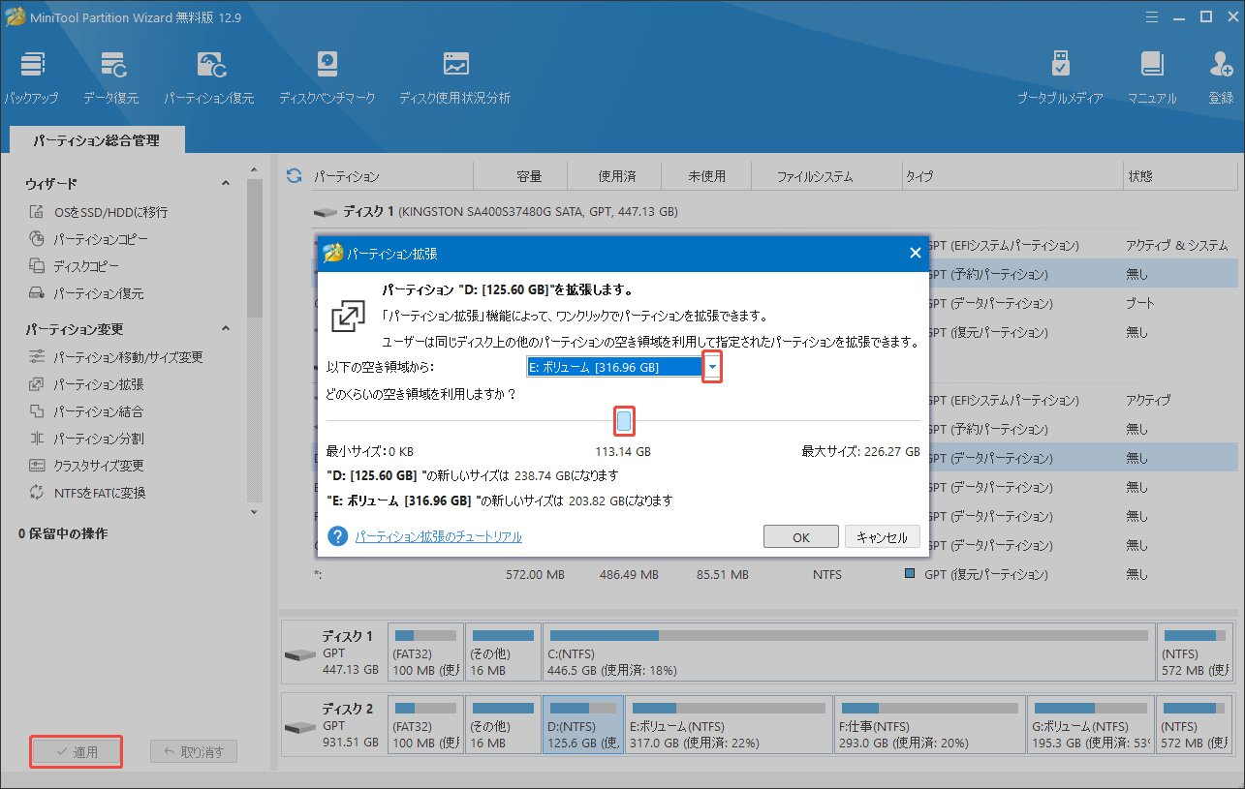The image size is (1245, 789).
Task: Select F:仕事(NTFS) block in disk map
Action: pos(928,724)
